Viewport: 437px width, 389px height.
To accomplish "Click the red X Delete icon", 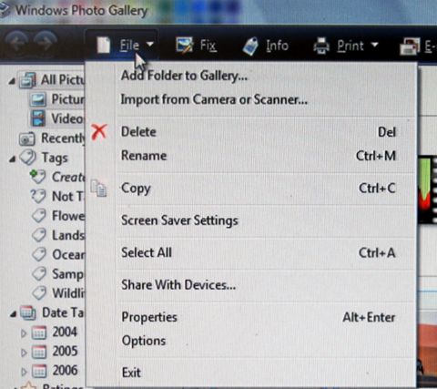I will click(99, 132).
